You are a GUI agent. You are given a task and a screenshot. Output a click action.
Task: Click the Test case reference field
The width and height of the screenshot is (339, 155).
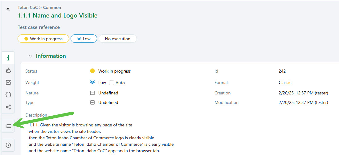click(x=39, y=27)
